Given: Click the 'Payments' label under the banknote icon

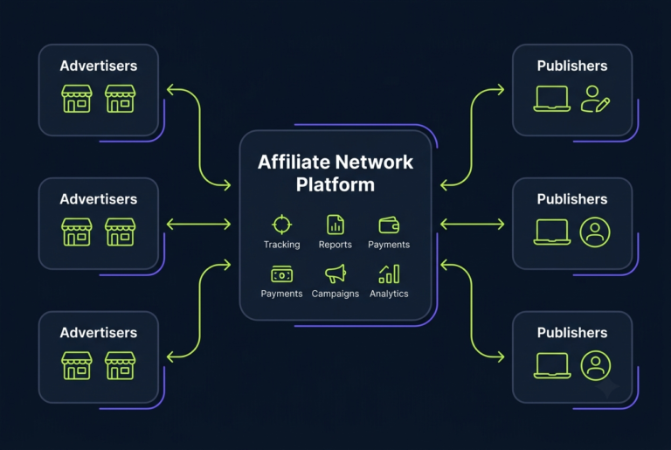Looking at the screenshot, I should [x=281, y=294].
